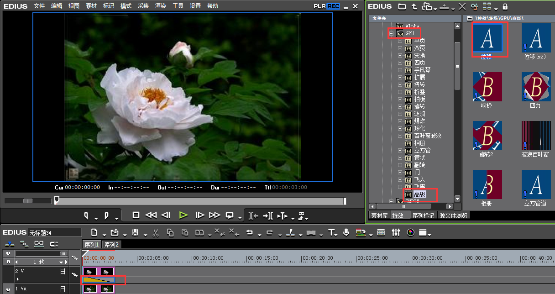Toggle the REC mode indicator
The width and height of the screenshot is (555, 294).
coord(333,6)
